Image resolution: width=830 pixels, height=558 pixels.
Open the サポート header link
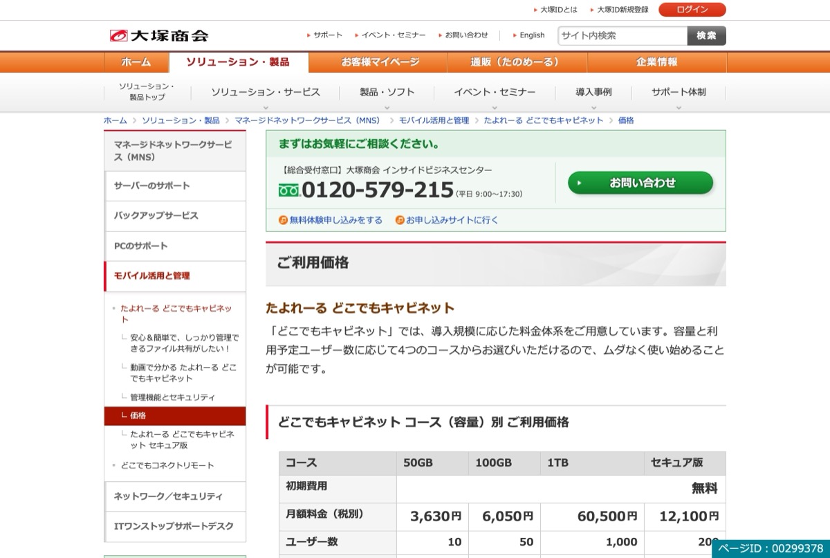(x=327, y=35)
